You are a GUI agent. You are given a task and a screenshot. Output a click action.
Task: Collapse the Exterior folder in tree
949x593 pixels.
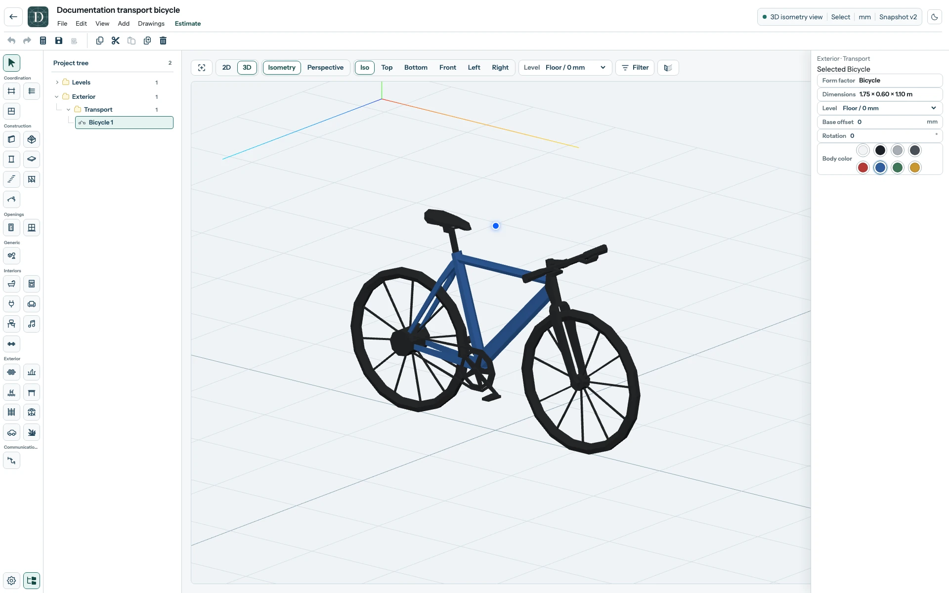coord(57,97)
